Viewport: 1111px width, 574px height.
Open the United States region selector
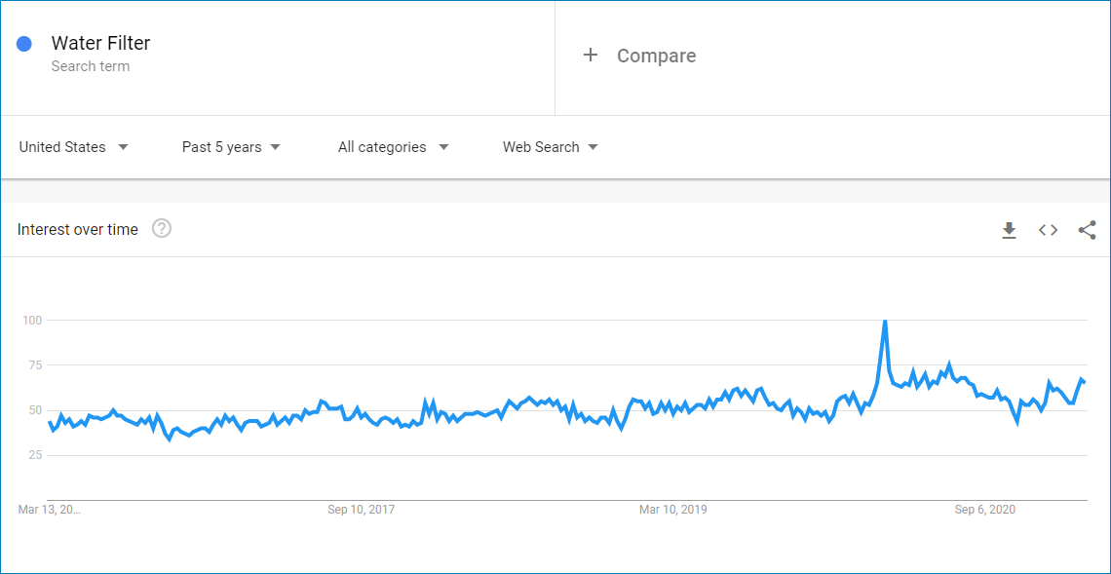coord(61,146)
